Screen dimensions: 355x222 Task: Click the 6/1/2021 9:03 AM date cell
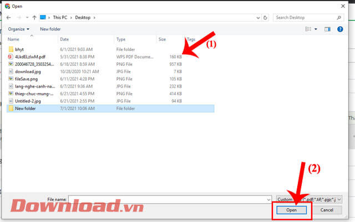pos(77,49)
